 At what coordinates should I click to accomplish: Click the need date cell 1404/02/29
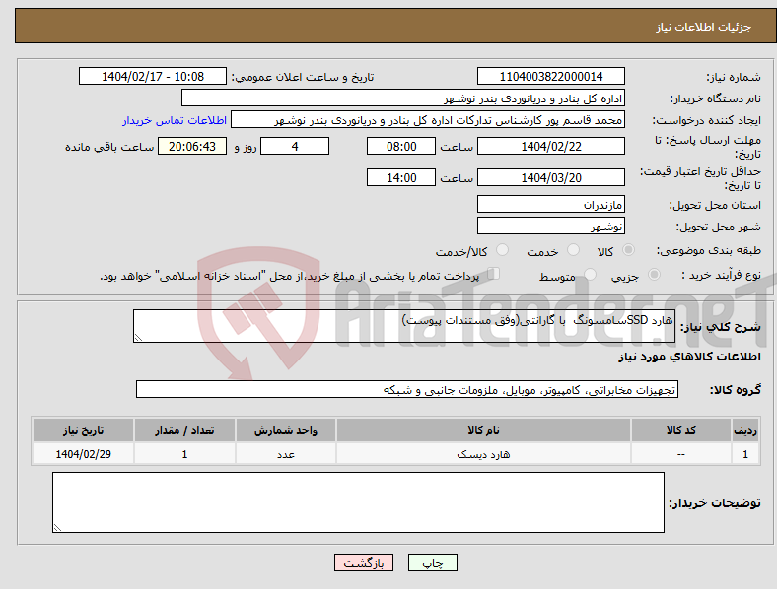(83, 454)
